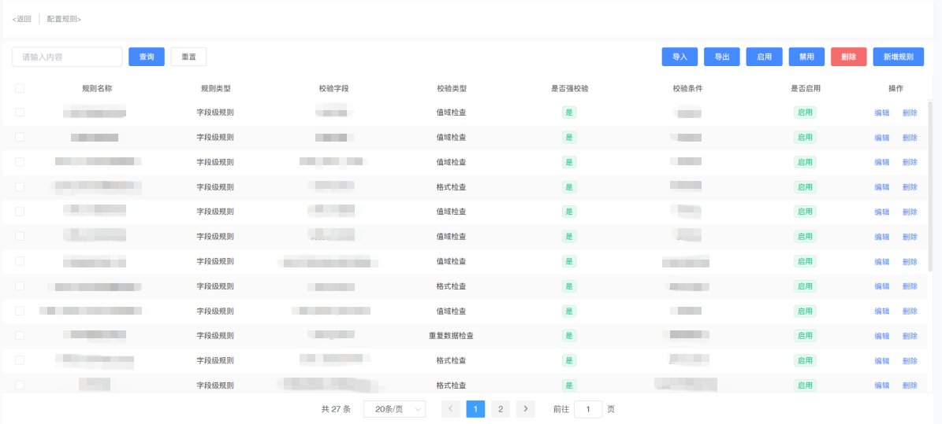
Task: Click 删除 link in the first table row
Action: [910, 112]
